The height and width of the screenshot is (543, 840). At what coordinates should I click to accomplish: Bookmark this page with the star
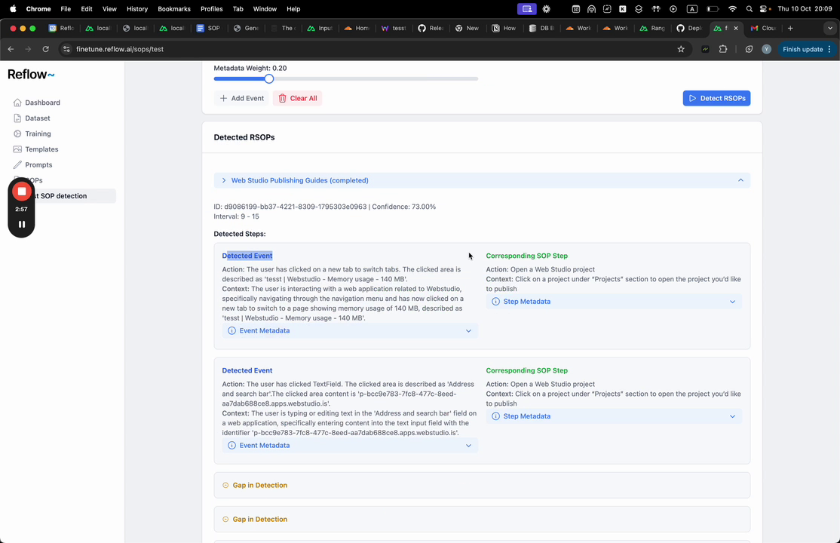[681, 49]
